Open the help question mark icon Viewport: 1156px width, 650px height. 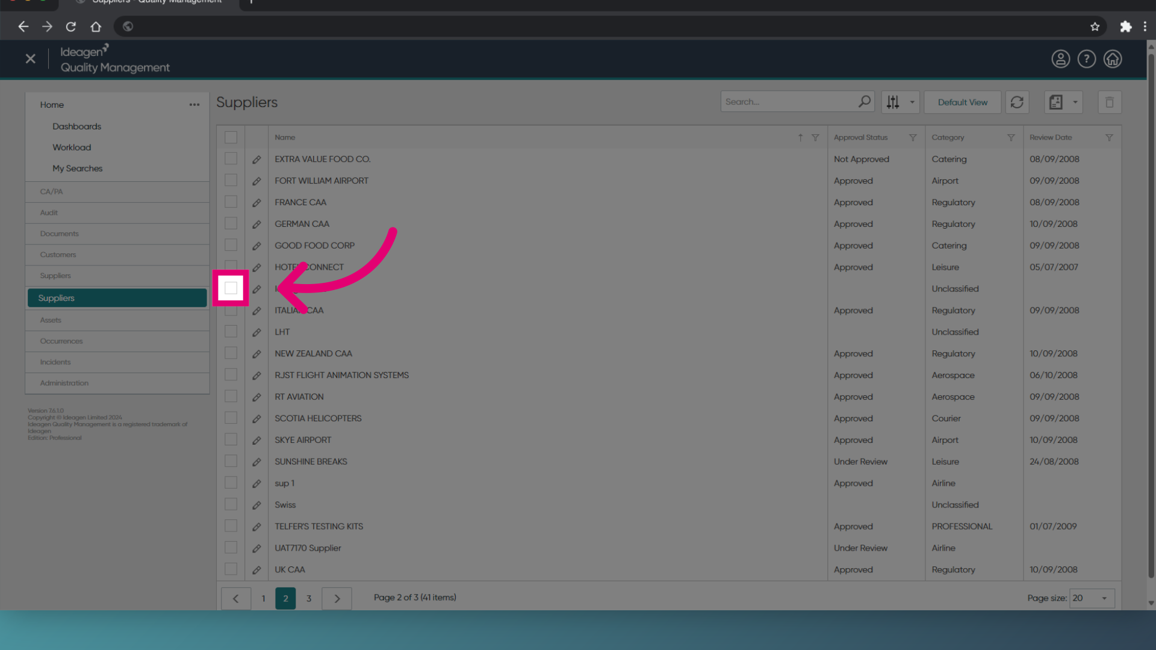1086,59
